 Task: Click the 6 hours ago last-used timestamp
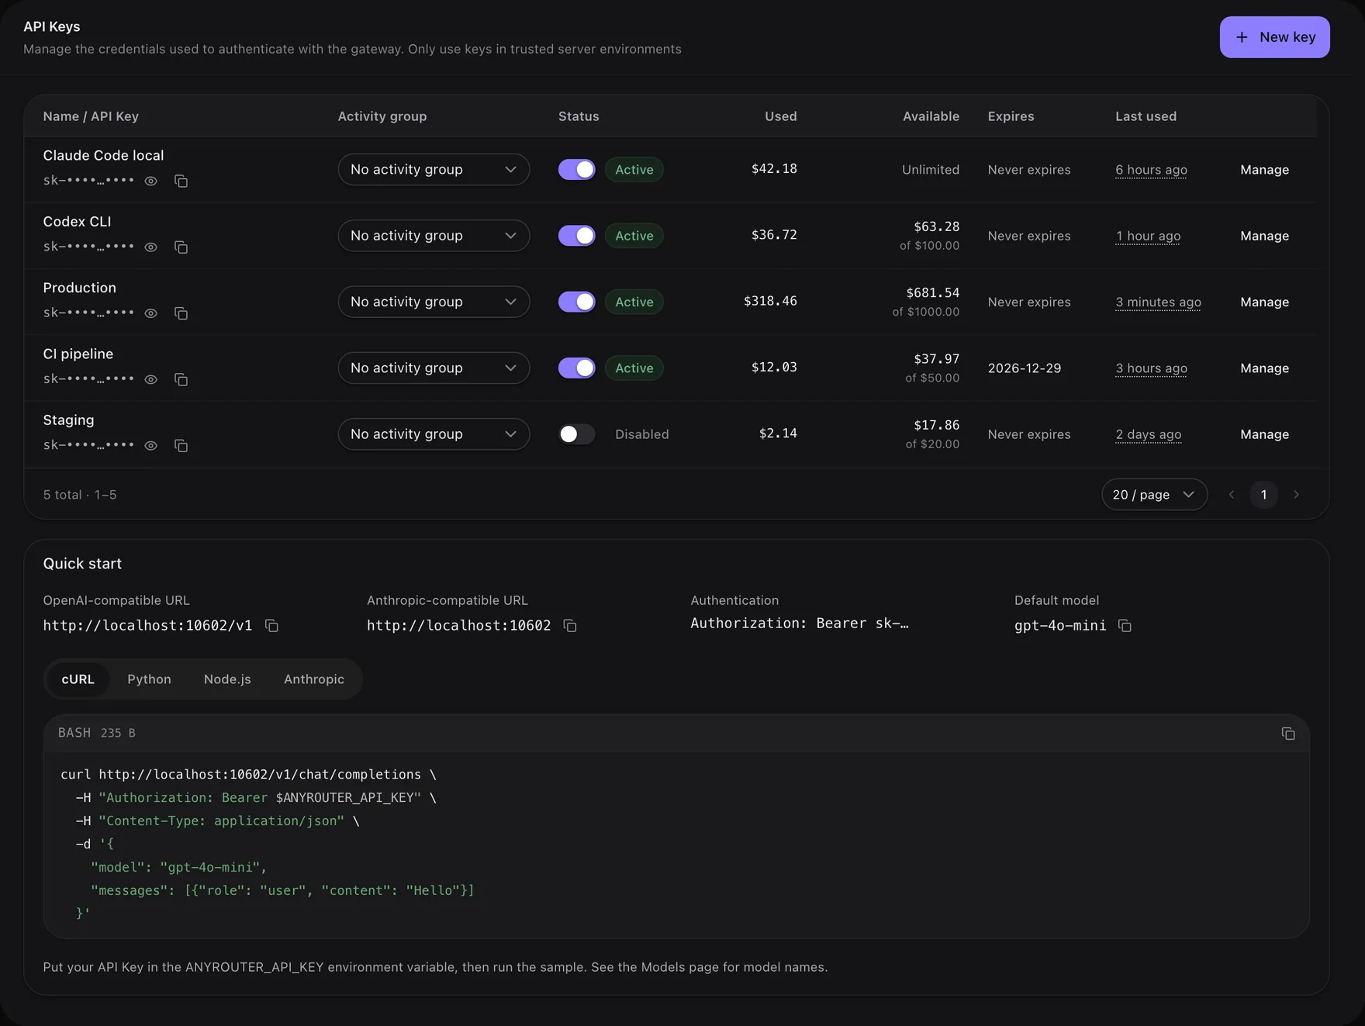(x=1151, y=170)
